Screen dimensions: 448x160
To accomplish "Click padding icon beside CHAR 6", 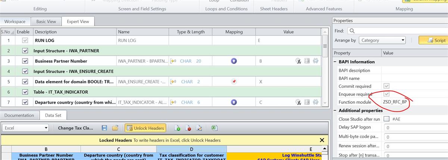I will click(173, 102).
